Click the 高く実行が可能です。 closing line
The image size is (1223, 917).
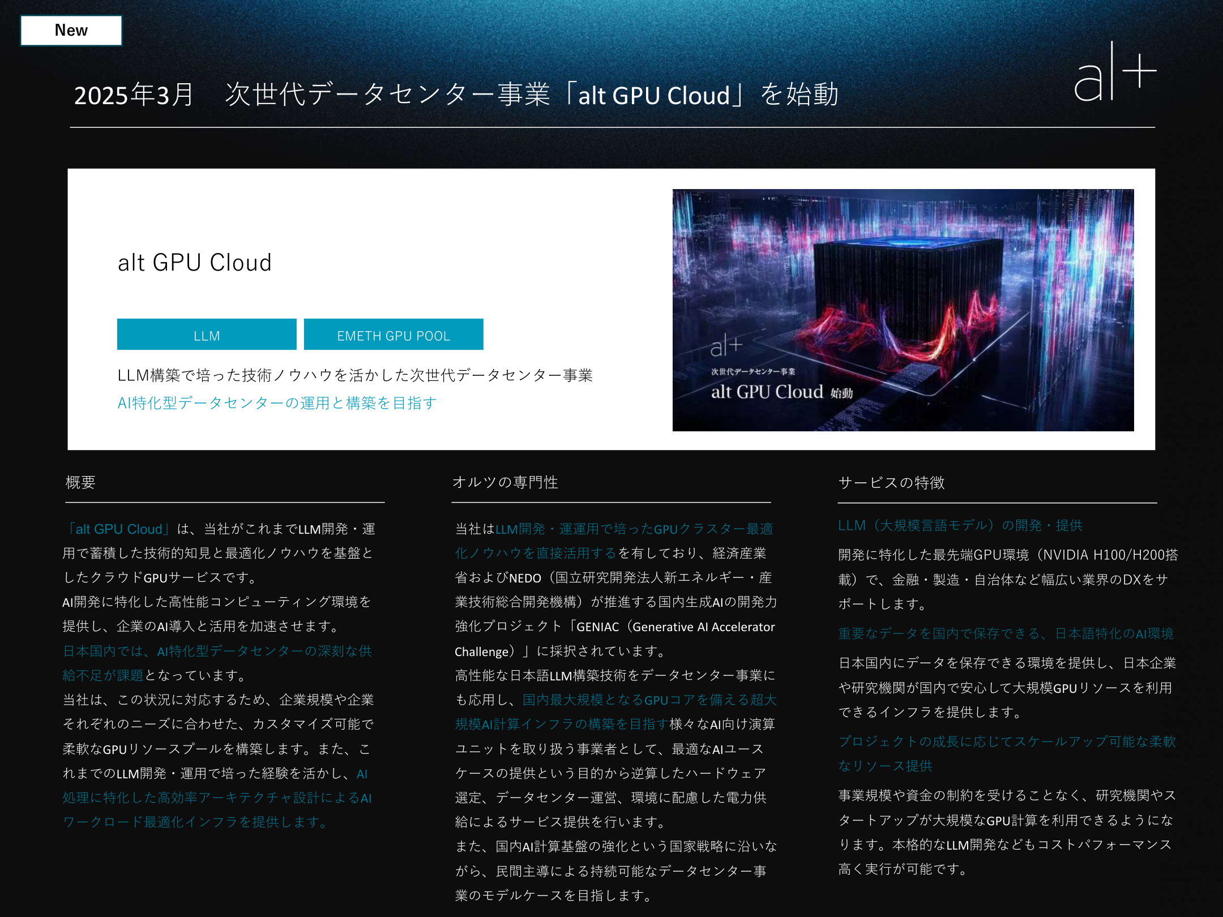pos(904,869)
